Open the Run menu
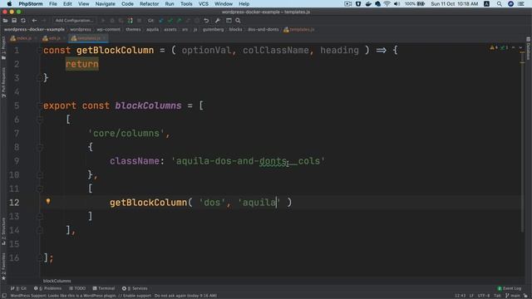Image resolution: width=532 pixels, height=299 pixels. click(170, 3)
